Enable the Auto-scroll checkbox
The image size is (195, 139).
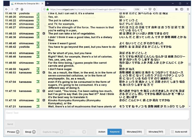click(172, 132)
